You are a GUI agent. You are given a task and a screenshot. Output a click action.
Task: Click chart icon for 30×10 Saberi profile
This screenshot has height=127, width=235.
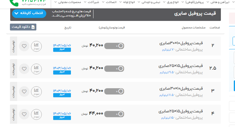tap(36, 46)
